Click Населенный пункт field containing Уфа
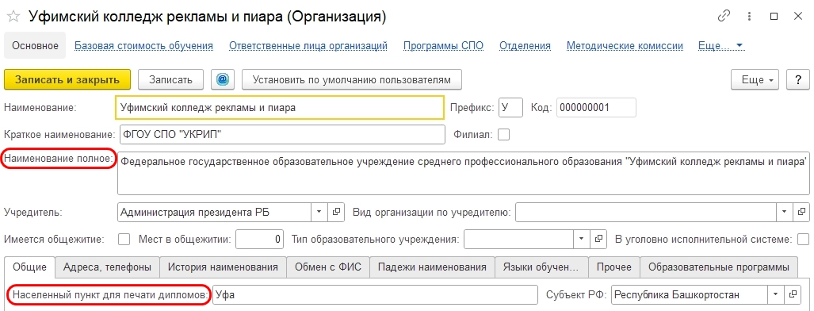This screenshot has height=311, width=814. coord(375,294)
